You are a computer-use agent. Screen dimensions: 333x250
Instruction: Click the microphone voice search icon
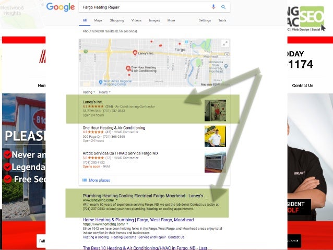click(x=213, y=7)
